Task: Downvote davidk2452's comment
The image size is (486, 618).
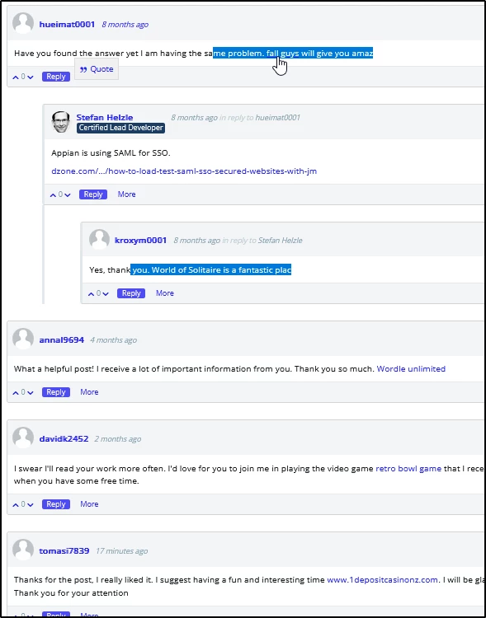Action: coord(31,504)
